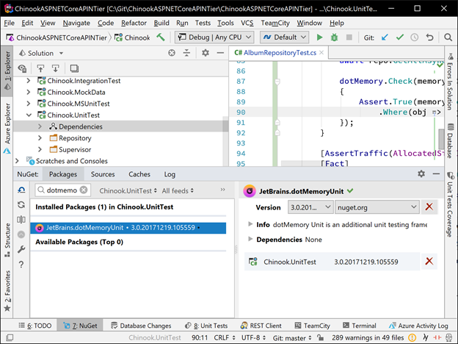The width and height of the screenshot is (458, 344).
Task: Expand Chinook.MSUnitTest project node
Action: coord(29,104)
